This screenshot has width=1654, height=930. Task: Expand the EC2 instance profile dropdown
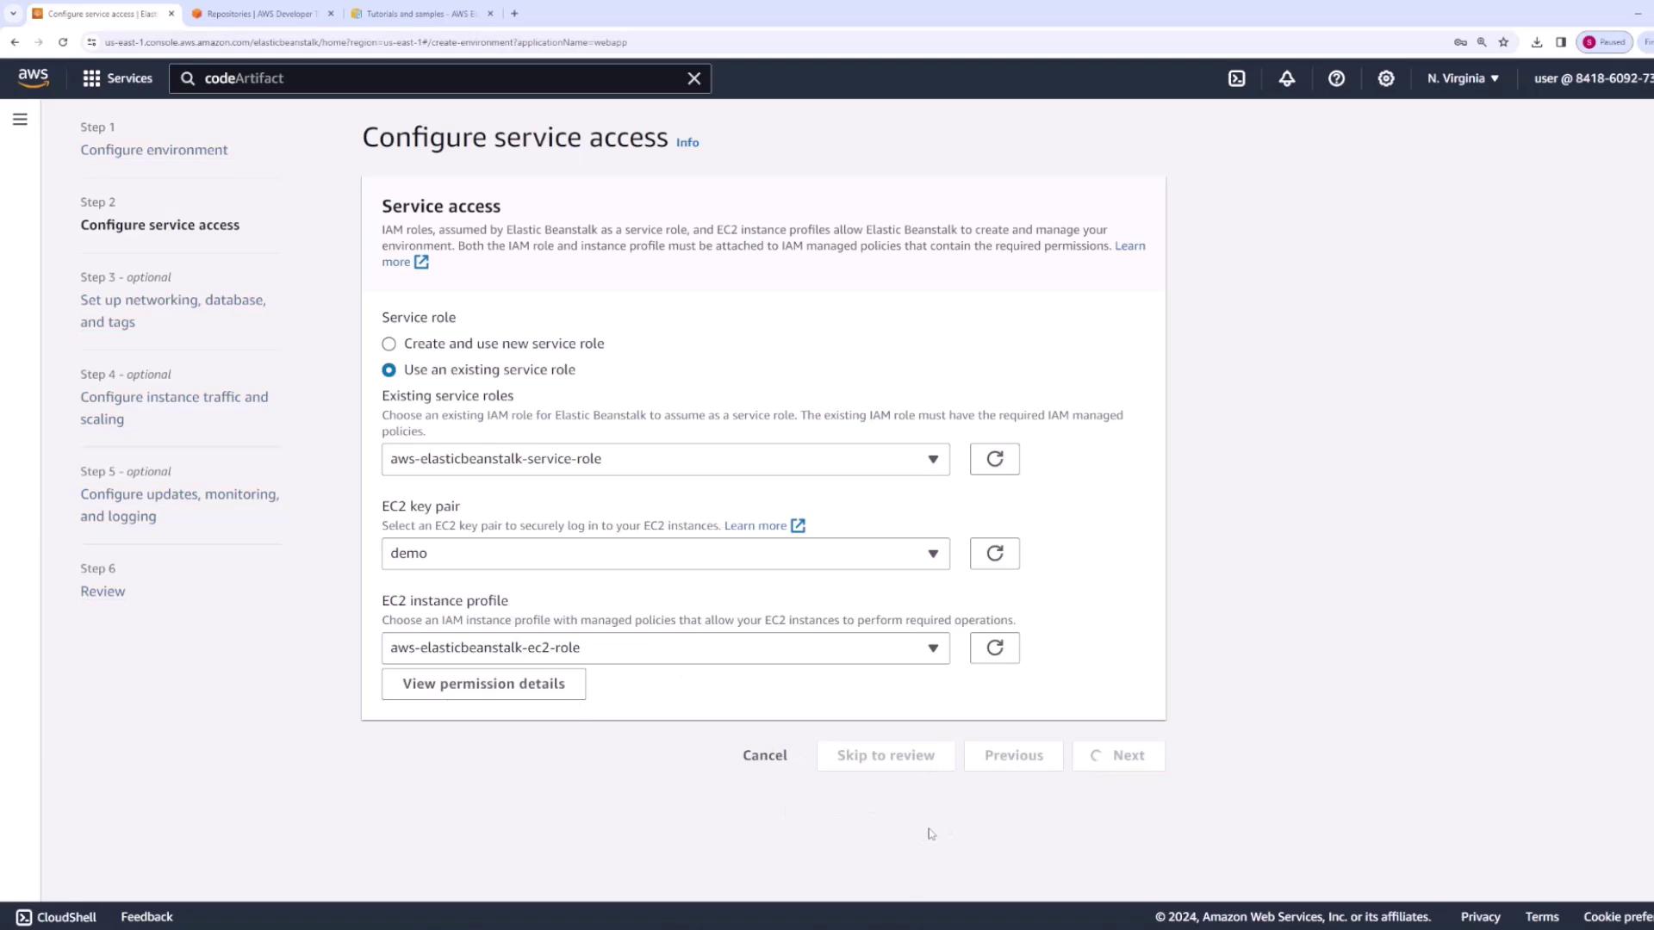(665, 648)
